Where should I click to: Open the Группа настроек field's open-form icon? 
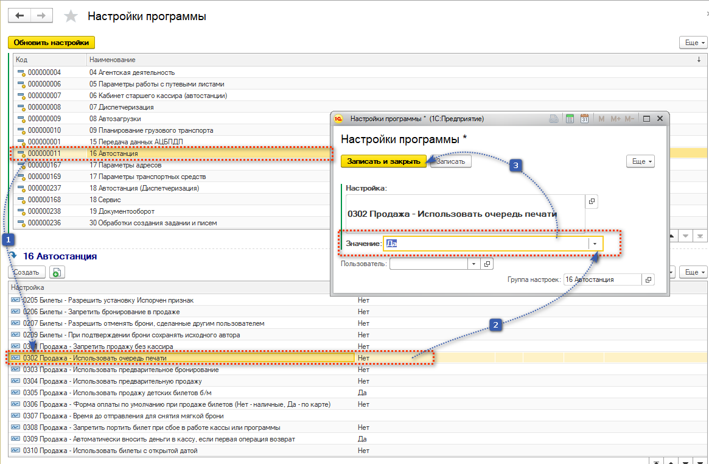click(x=648, y=279)
